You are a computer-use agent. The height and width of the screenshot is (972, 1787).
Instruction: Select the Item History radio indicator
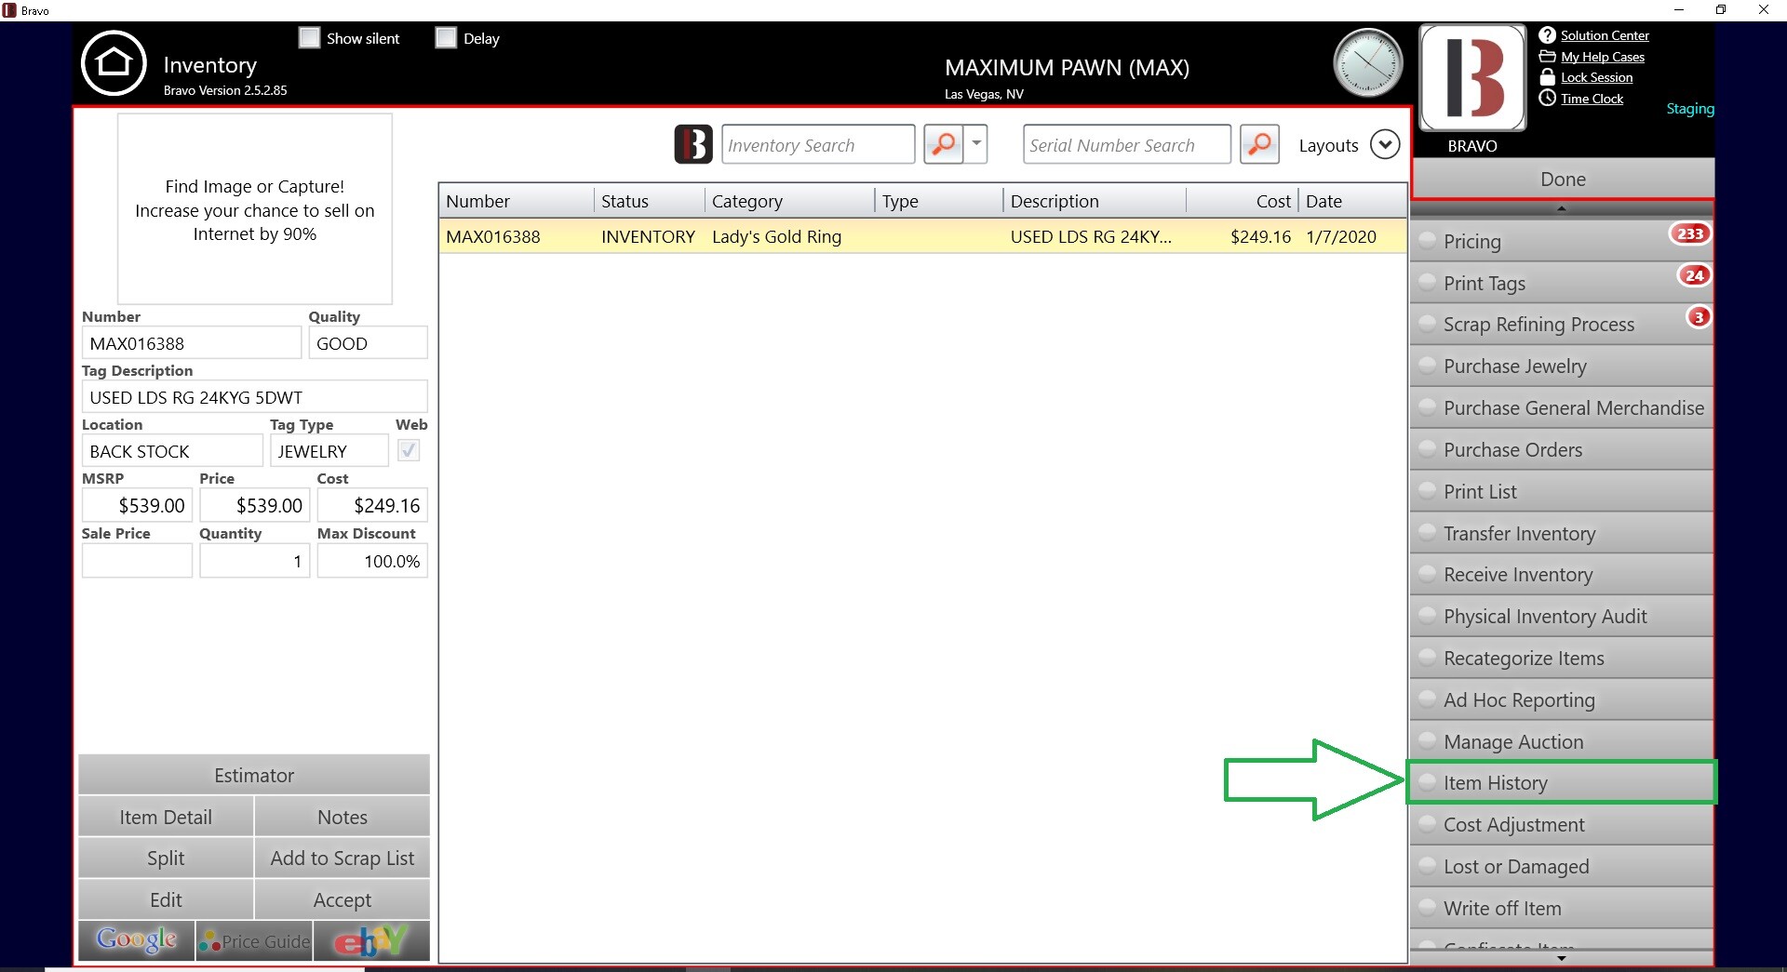point(1427,783)
